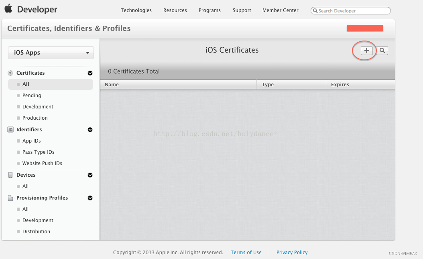Click the 'iOS Certificates' heading
The image size is (423, 259).
coord(232,50)
